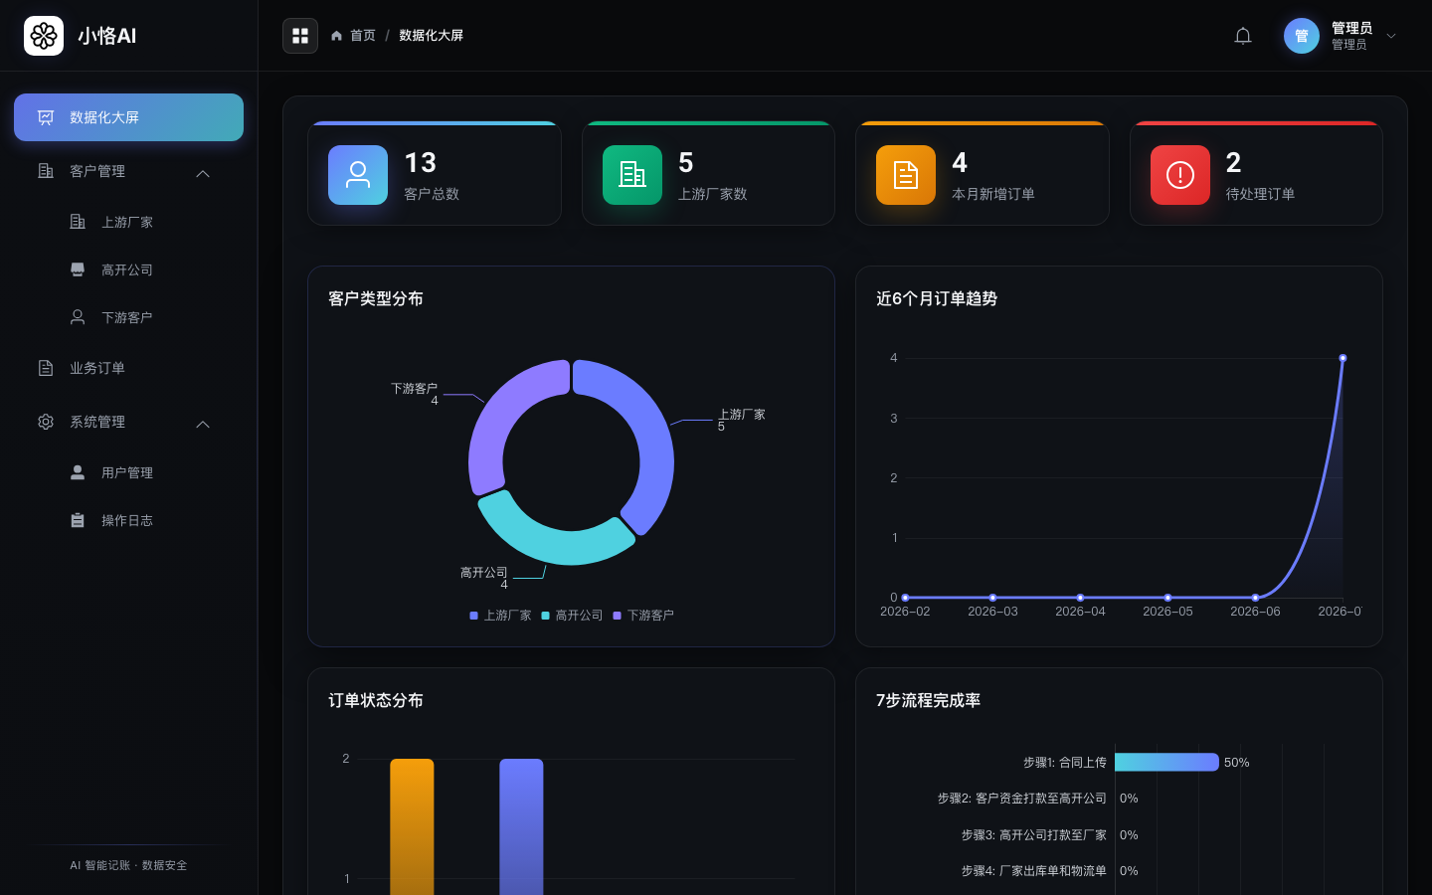
Task: Click the AI 智能记账 · 数据安全 footer text
Action: pyautogui.click(x=128, y=865)
